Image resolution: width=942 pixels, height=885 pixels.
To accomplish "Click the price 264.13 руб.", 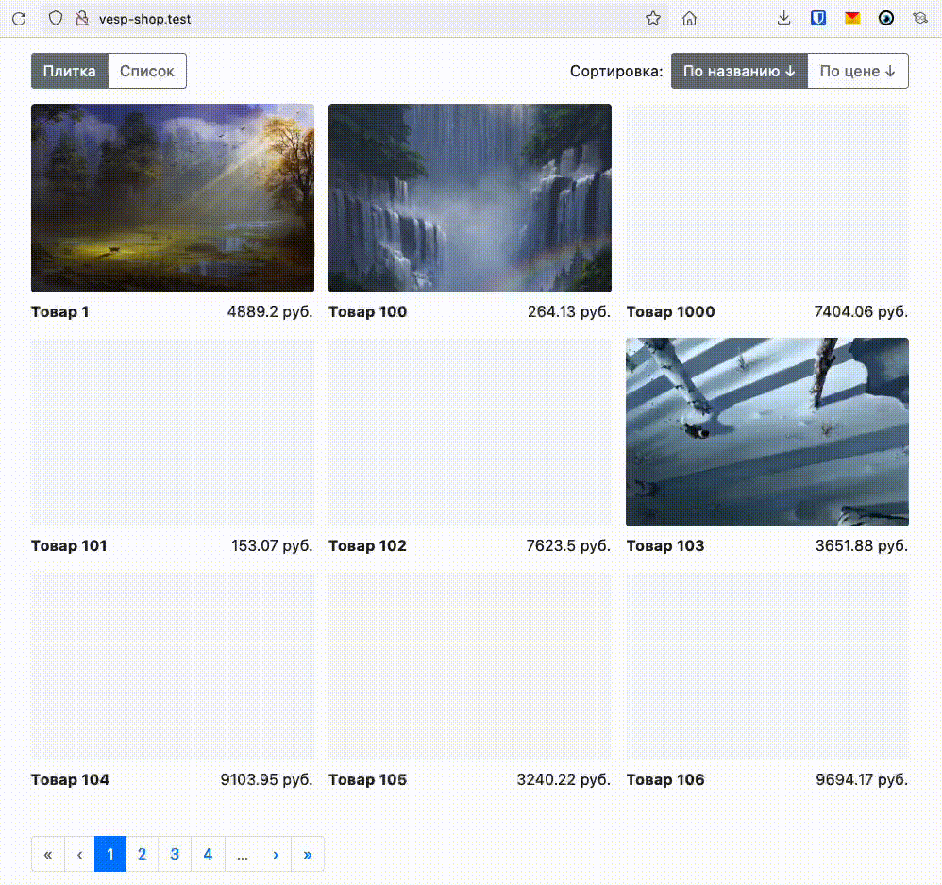I will [569, 311].
